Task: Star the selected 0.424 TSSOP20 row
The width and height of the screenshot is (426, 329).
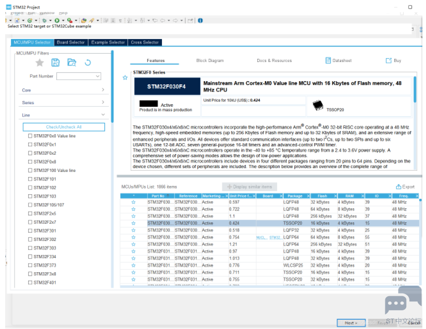Action: pyautogui.click(x=133, y=223)
